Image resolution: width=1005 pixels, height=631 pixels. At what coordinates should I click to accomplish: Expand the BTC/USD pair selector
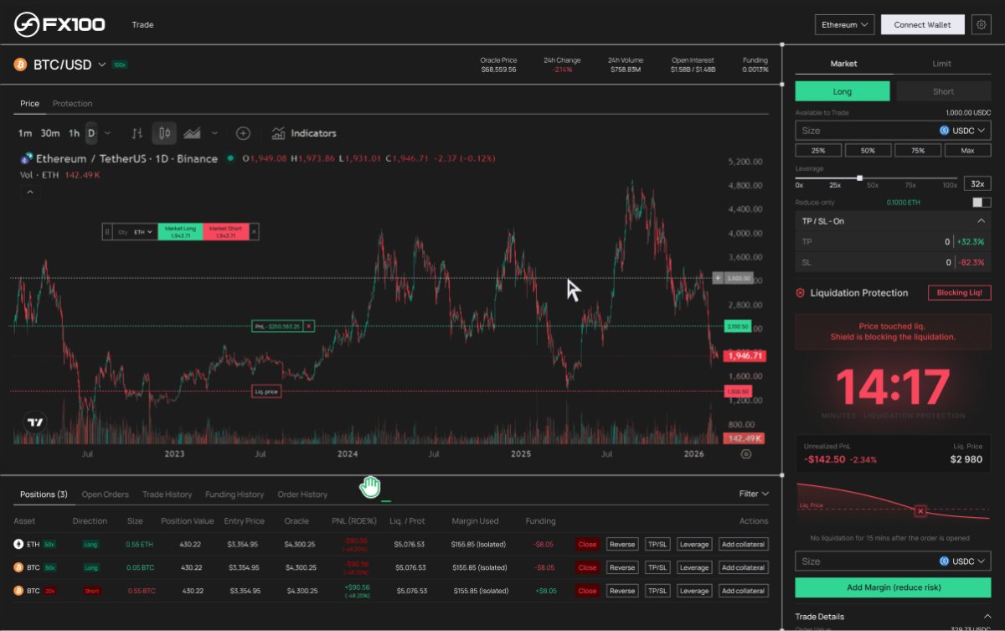pyautogui.click(x=102, y=65)
